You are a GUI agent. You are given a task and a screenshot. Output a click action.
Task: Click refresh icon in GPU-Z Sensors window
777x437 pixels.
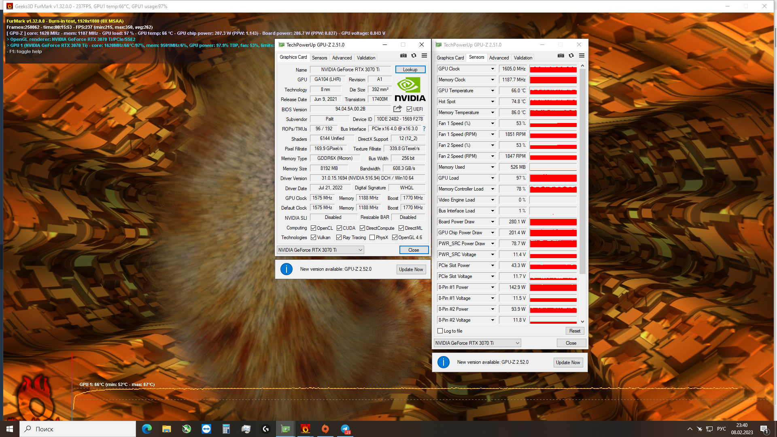point(571,56)
